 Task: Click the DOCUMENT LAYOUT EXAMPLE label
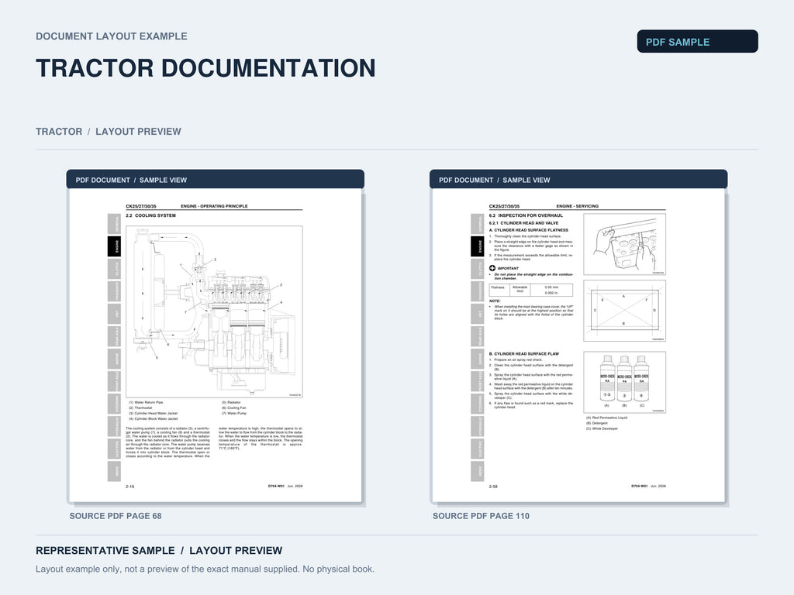(x=112, y=36)
